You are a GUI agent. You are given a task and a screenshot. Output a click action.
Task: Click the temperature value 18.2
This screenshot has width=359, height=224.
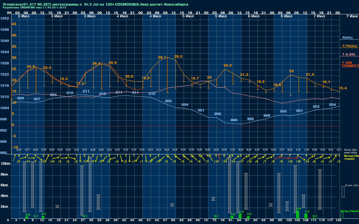point(261,82)
